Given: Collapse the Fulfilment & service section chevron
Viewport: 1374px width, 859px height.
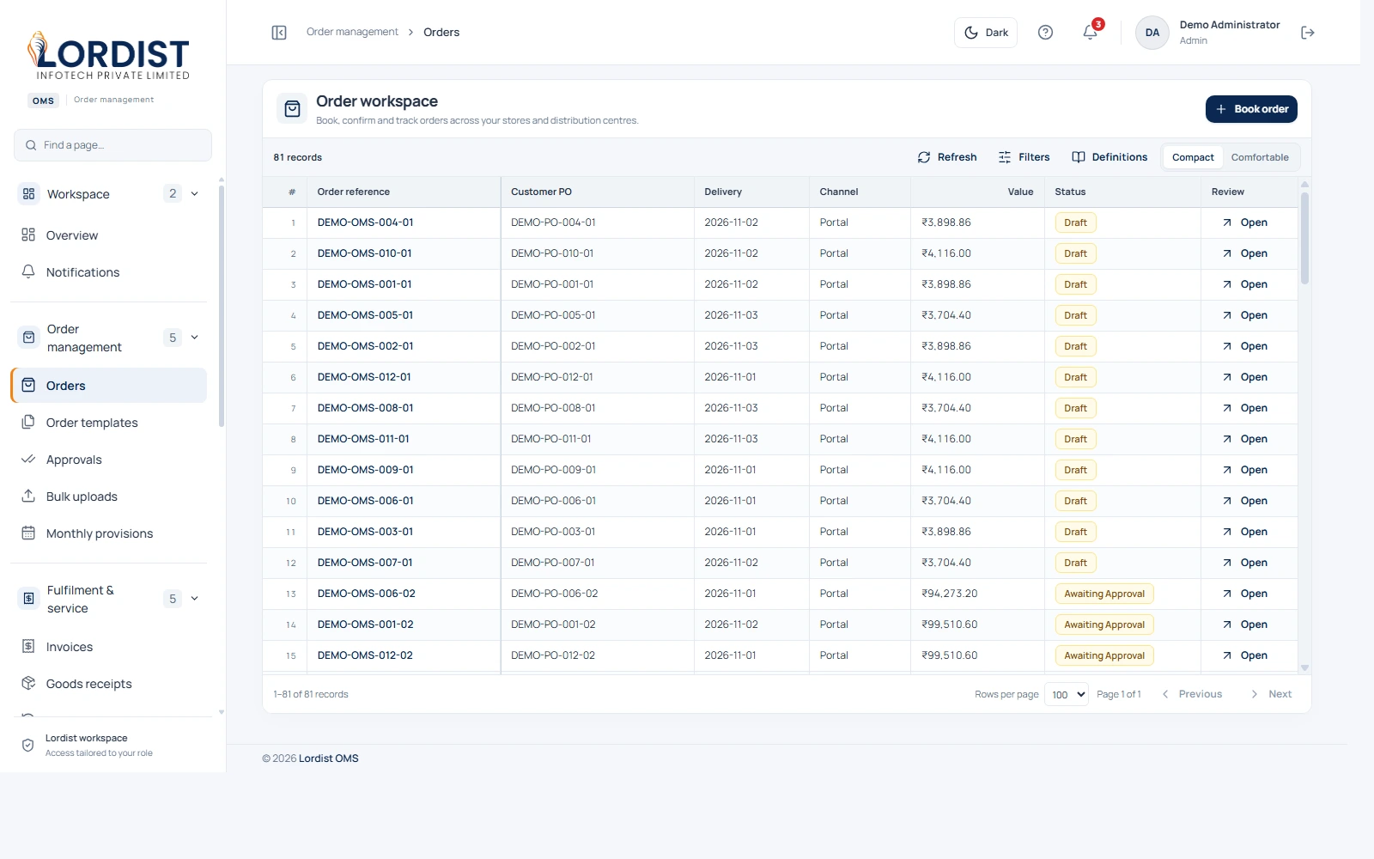Looking at the screenshot, I should (195, 599).
